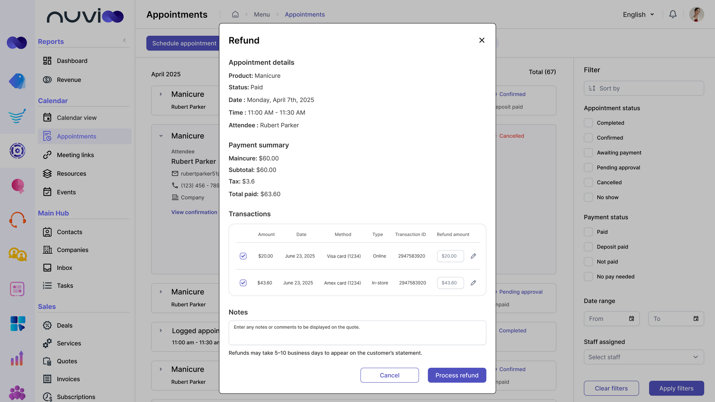Open Calendar view via its calendar icon
This screenshot has width=715, height=402.
point(47,117)
